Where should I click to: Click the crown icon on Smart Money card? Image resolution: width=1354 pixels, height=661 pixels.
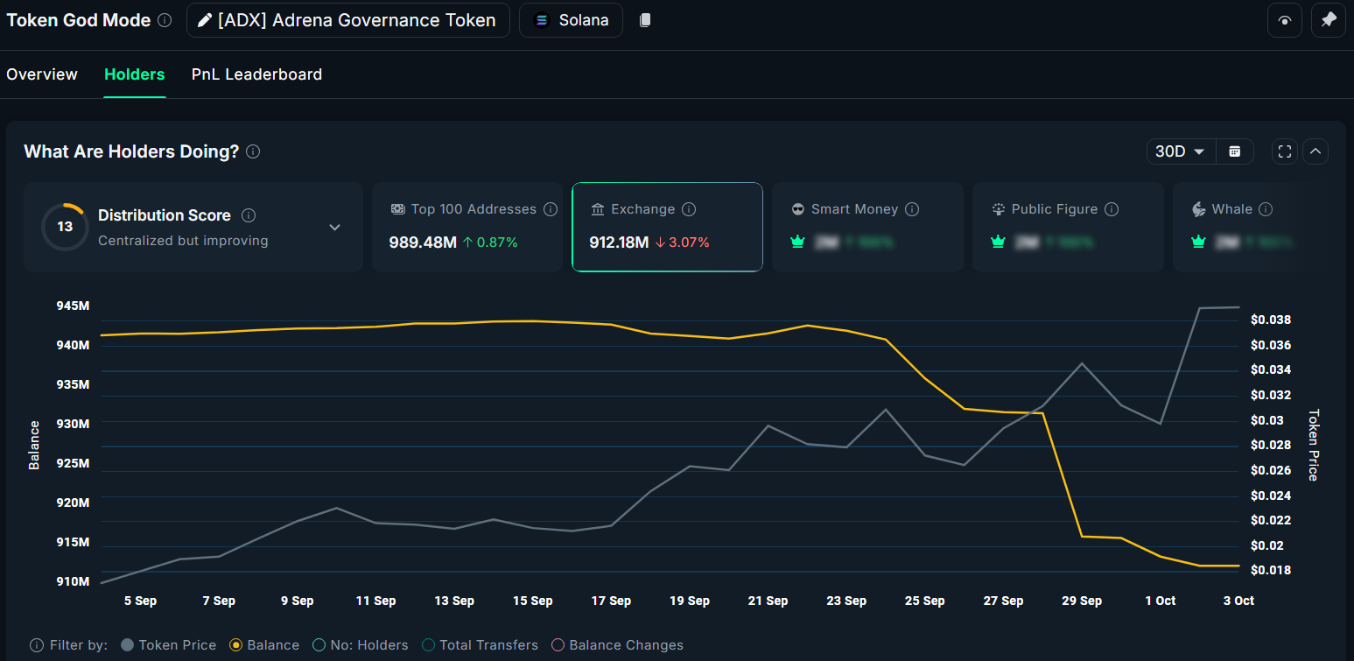click(797, 242)
